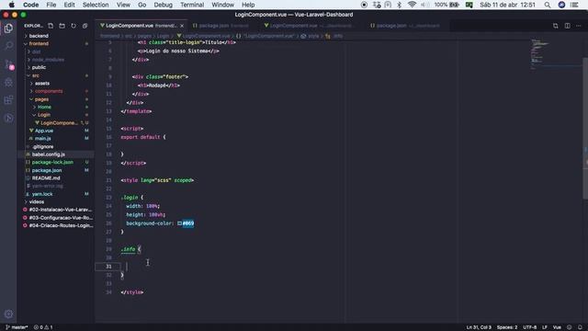Open the Go menu
The image size is (588, 331).
pos(141,5)
